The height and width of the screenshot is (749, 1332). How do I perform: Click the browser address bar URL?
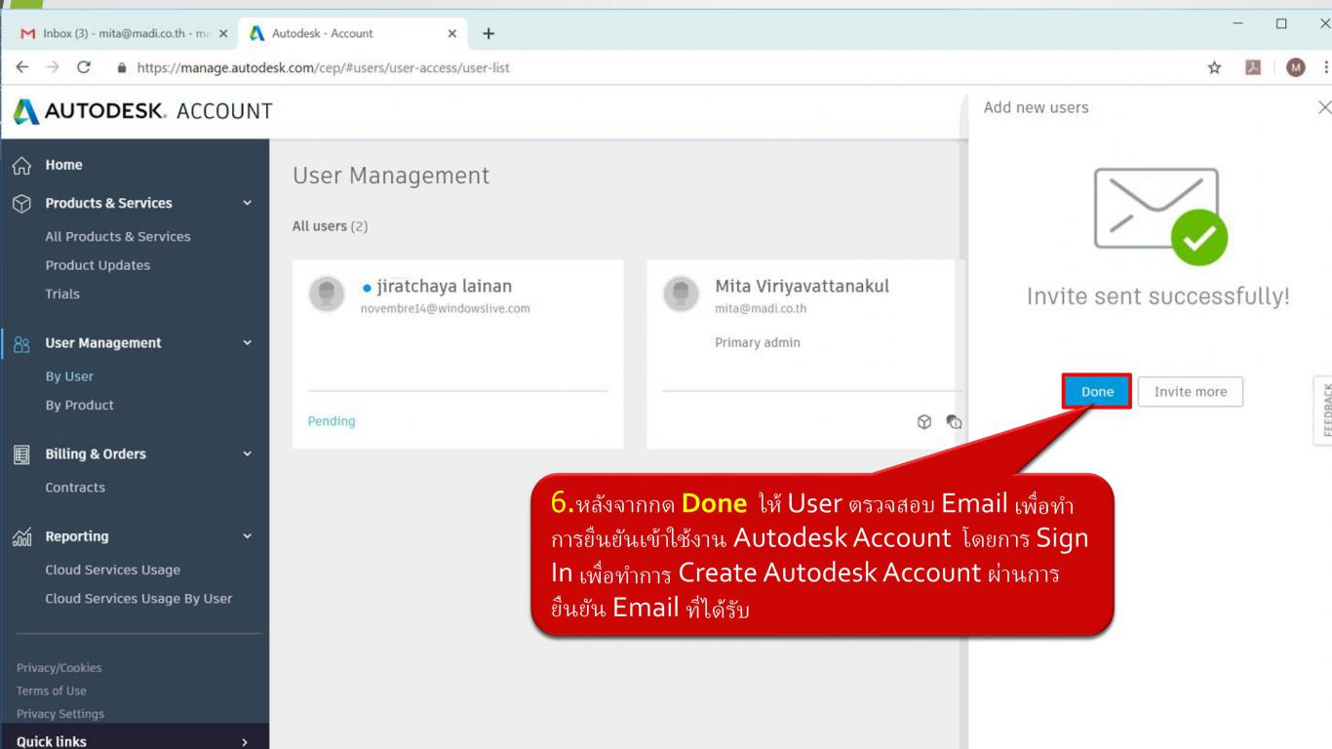[x=323, y=68]
